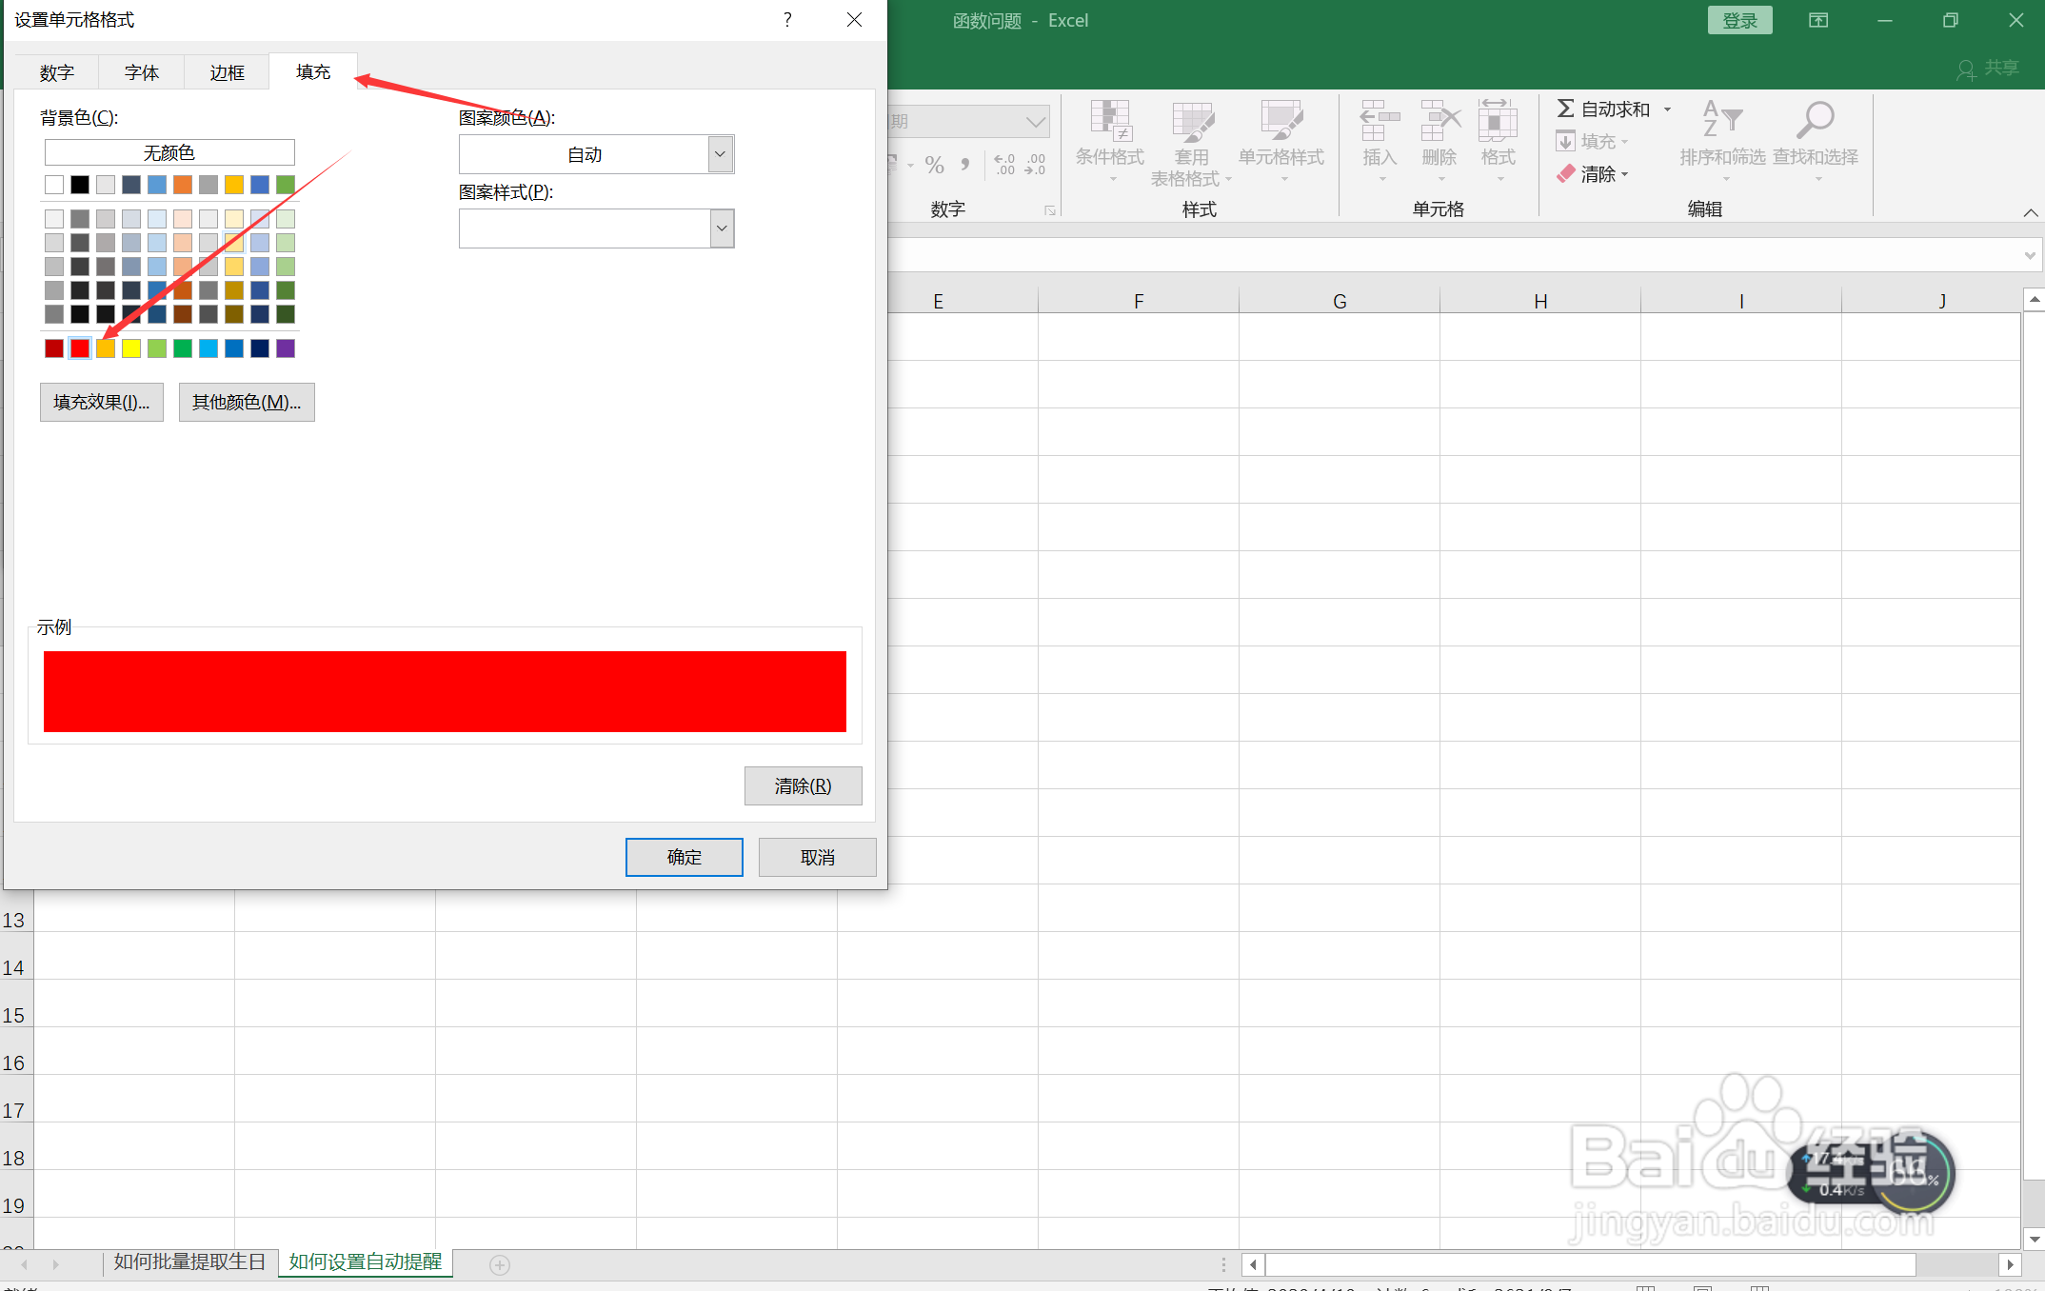The height and width of the screenshot is (1291, 2045).
Task: Open the Fill Effects dialog button
Action: coord(102,402)
